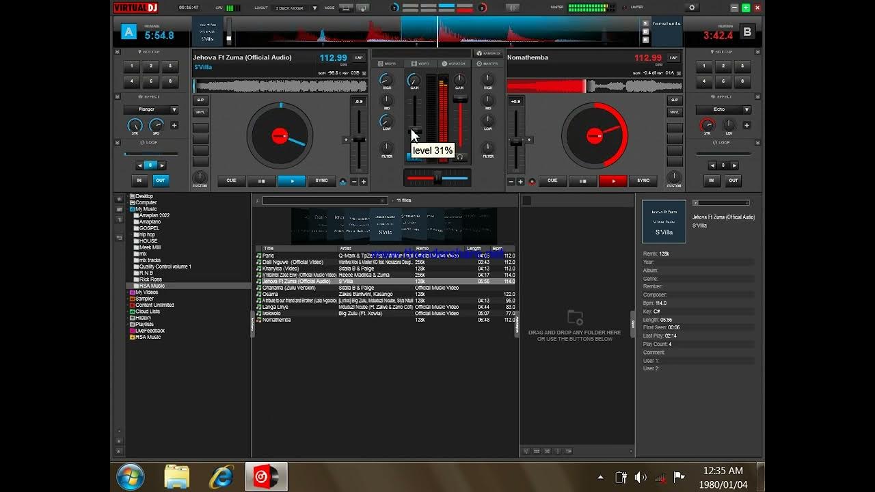
Task: Click deck A play button
Action: coord(292,181)
